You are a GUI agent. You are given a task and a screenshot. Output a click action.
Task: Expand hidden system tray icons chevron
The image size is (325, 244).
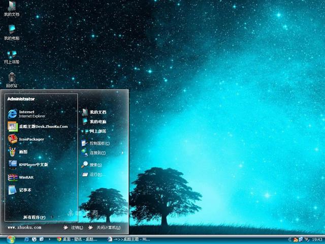290,239
